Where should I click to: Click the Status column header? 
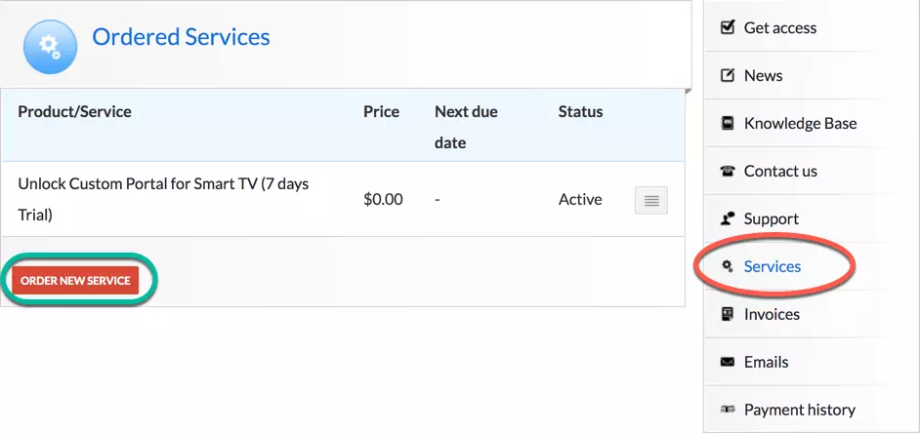[x=580, y=111]
